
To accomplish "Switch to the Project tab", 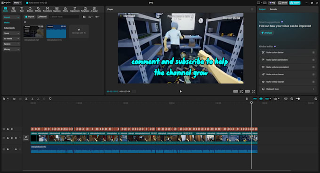I will tap(262, 9).
